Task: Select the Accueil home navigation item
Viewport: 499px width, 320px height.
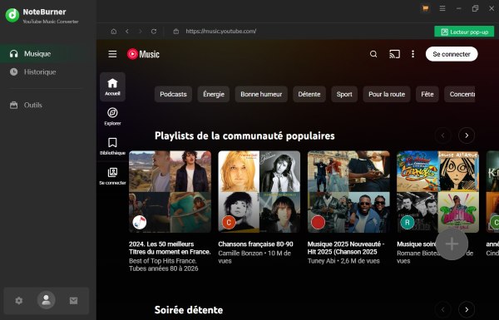Action: (x=112, y=86)
